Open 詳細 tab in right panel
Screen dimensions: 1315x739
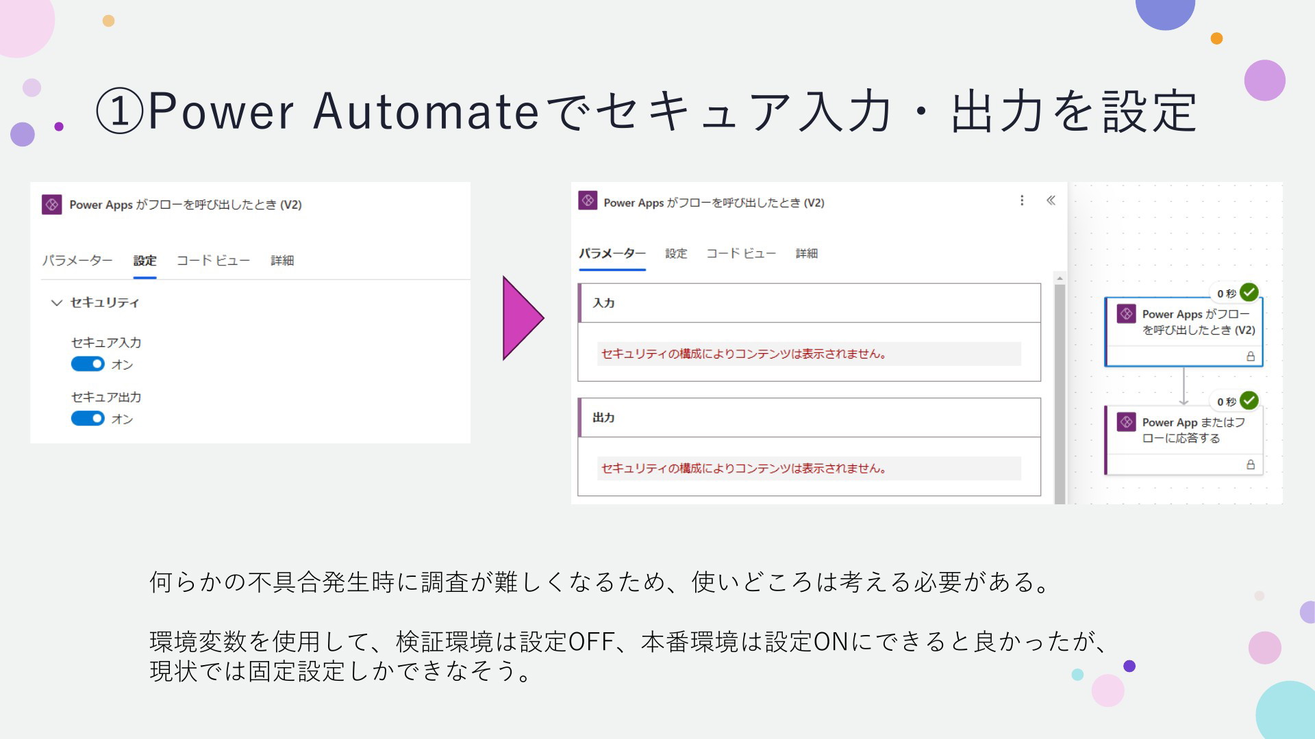coord(807,254)
